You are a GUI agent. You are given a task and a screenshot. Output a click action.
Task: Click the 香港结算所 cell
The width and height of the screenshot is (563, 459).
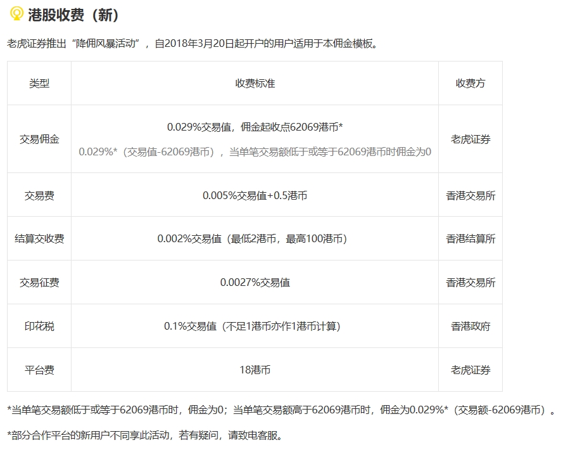(471, 238)
